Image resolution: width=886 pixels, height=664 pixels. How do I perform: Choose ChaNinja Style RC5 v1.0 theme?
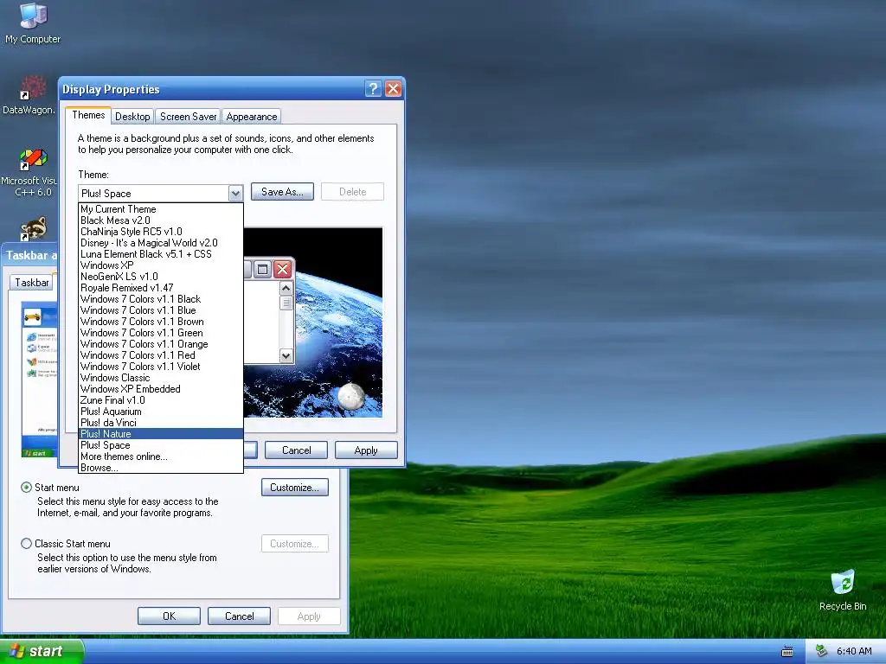pyautogui.click(x=160, y=232)
